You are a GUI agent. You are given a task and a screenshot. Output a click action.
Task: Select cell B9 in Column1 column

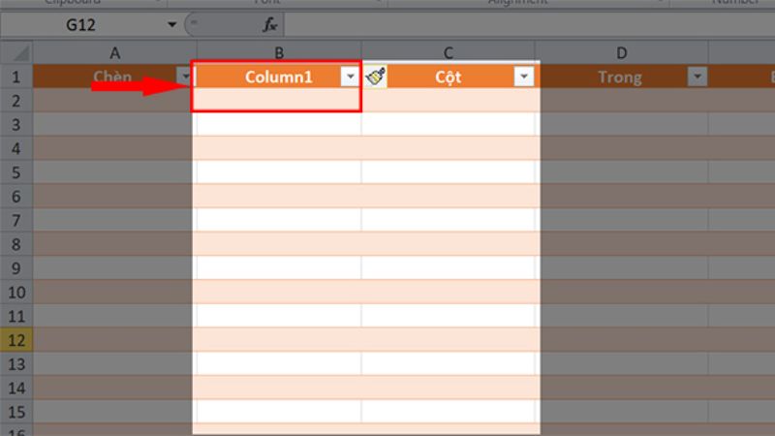[x=279, y=268]
